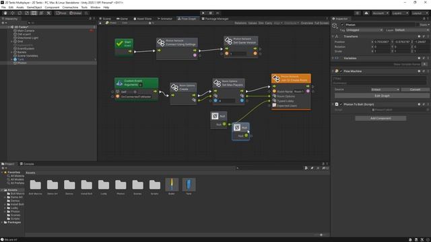The height and width of the screenshot is (242, 431).
Task: Toggle Photon To Bolt script enabled checkbox
Action: (x=341, y=105)
